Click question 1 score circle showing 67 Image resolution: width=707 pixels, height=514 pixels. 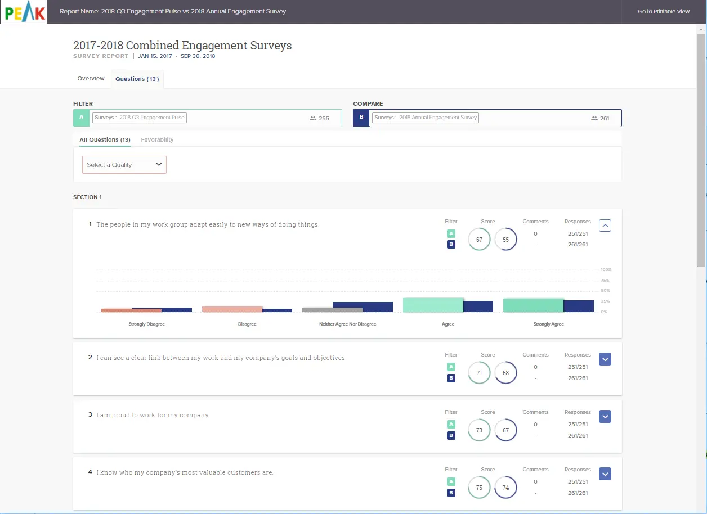479,240
